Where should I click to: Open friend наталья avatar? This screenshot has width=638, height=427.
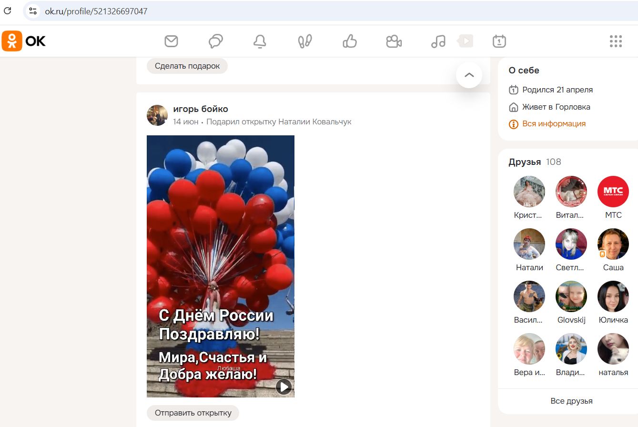point(613,349)
